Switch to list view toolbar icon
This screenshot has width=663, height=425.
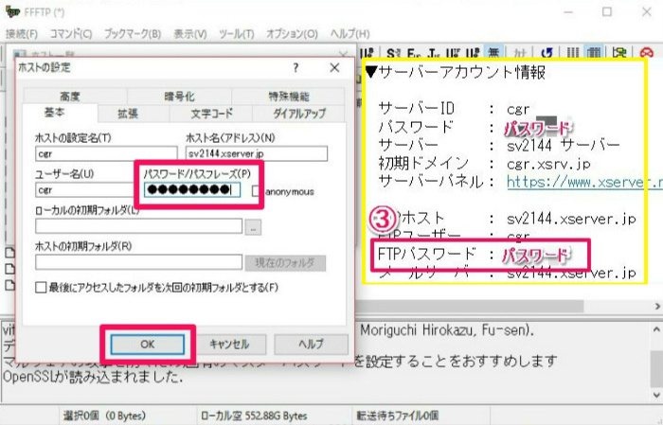pos(572,53)
